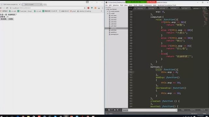Open the View menu
Image resolution: width=209 pixels, height=117 pixels.
tap(126, 5)
